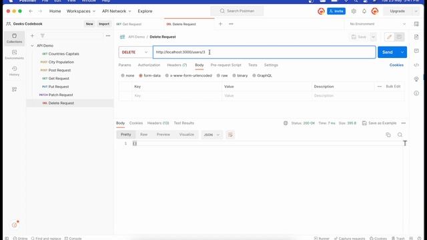Open tab options three-dot menu

pos(231,24)
